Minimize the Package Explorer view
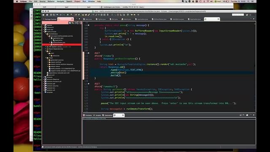The width and height of the screenshot is (270, 152). click(77, 19)
